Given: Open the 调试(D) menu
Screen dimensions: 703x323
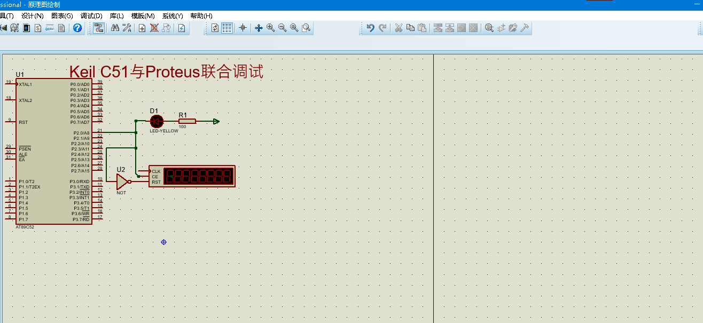Looking at the screenshot, I should point(91,16).
